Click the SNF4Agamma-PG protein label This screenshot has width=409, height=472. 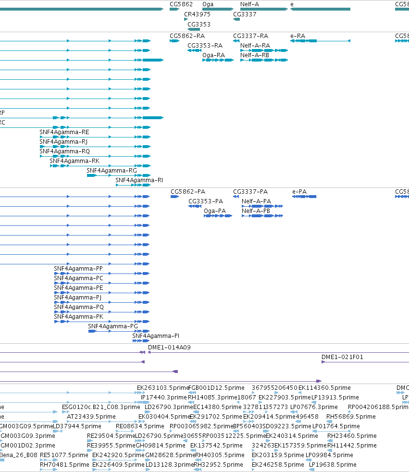113,327
